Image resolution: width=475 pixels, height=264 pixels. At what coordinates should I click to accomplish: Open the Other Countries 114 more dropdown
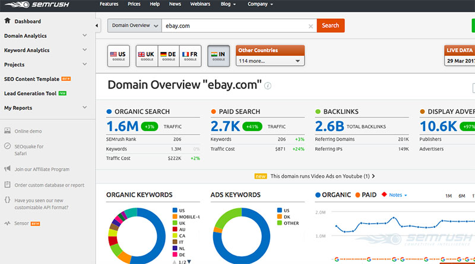coord(270,61)
